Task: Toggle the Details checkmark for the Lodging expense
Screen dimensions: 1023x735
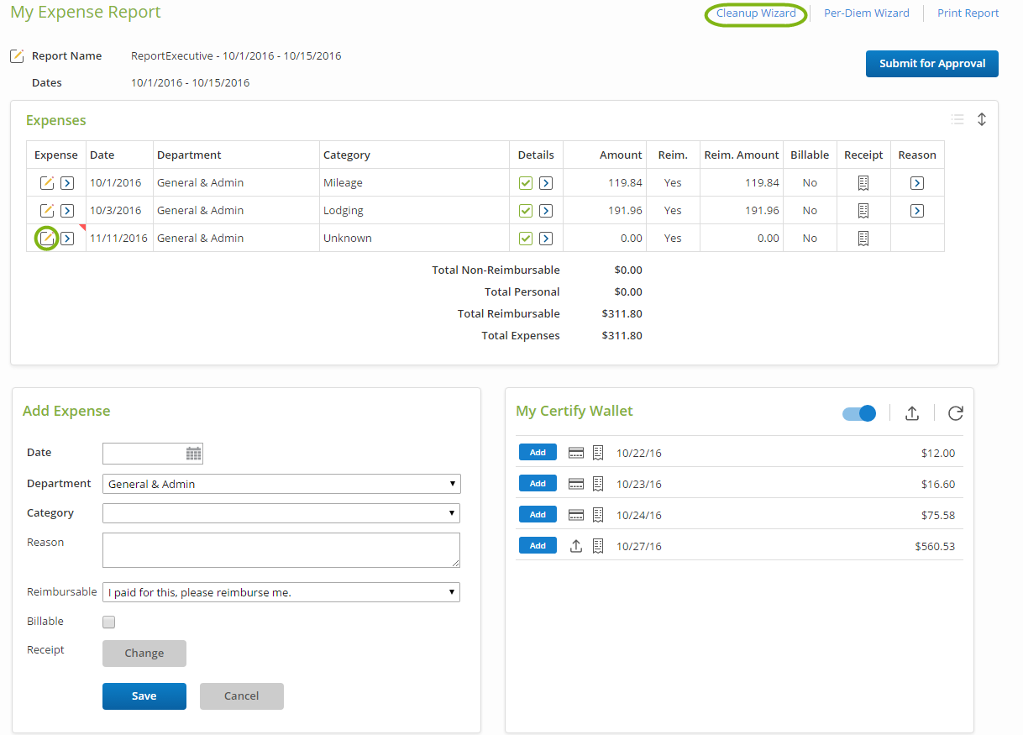Action: point(526,211)
